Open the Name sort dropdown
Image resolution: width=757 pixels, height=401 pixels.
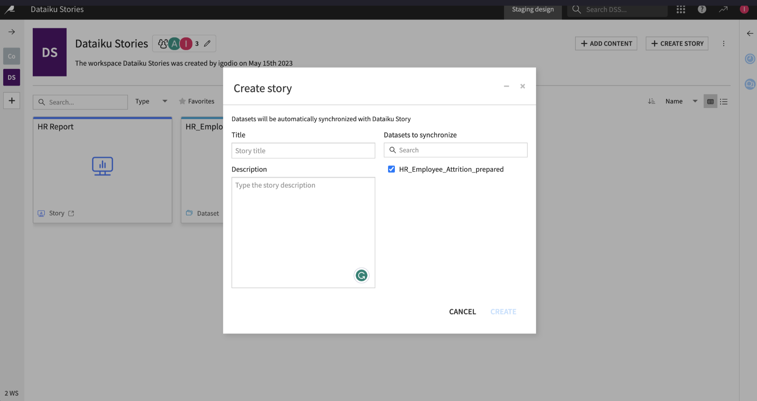pos(681,101)
